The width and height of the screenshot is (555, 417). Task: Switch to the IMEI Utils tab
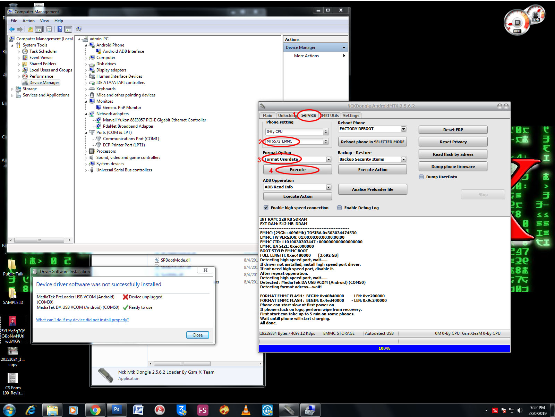(x=330, y=116)
